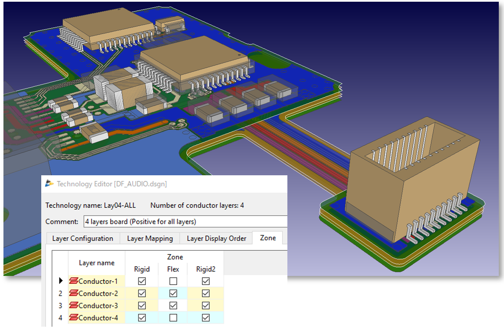The height and width of the screenshot is (328, 504).
Task: Switch to the Layer Configuration tab
Action: coord(82,238)
